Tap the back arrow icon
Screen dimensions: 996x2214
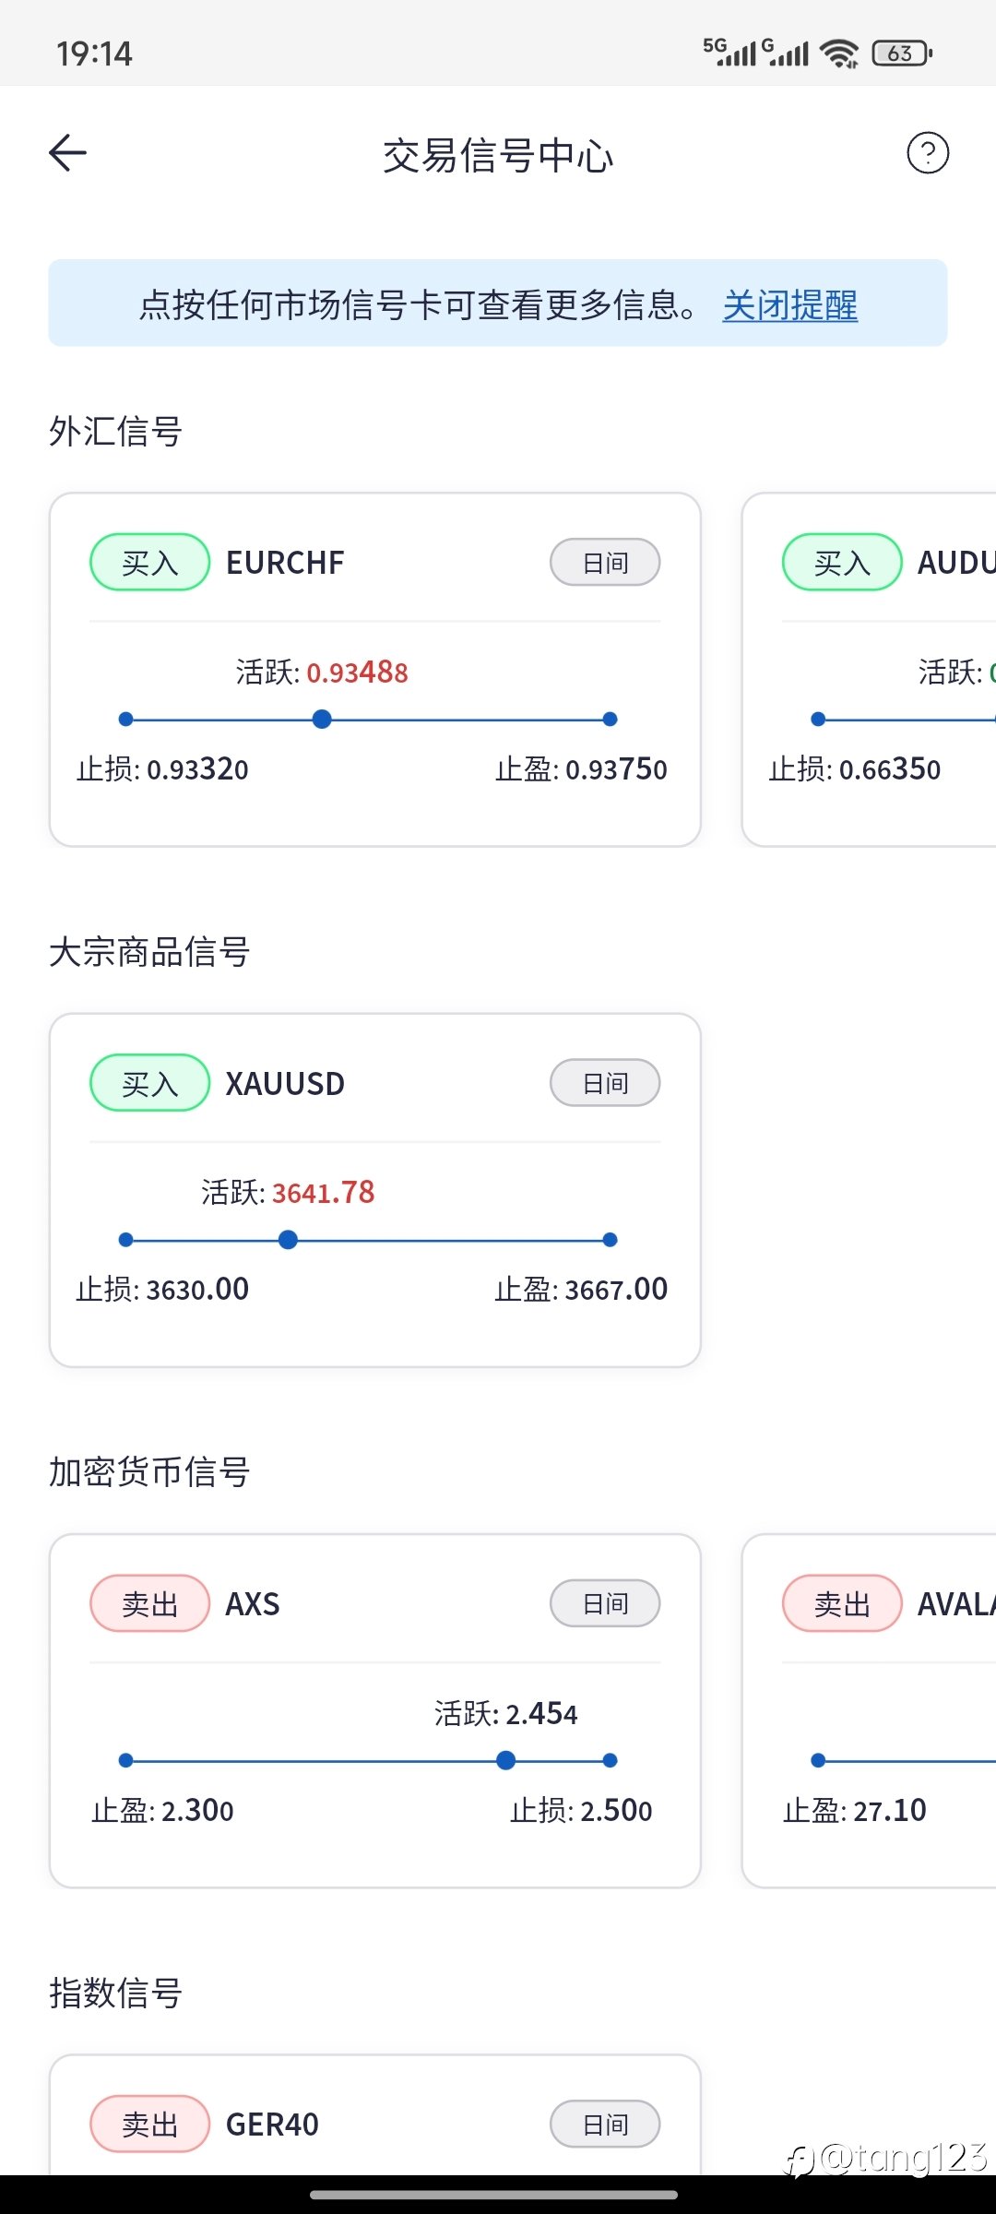[67, 152]
